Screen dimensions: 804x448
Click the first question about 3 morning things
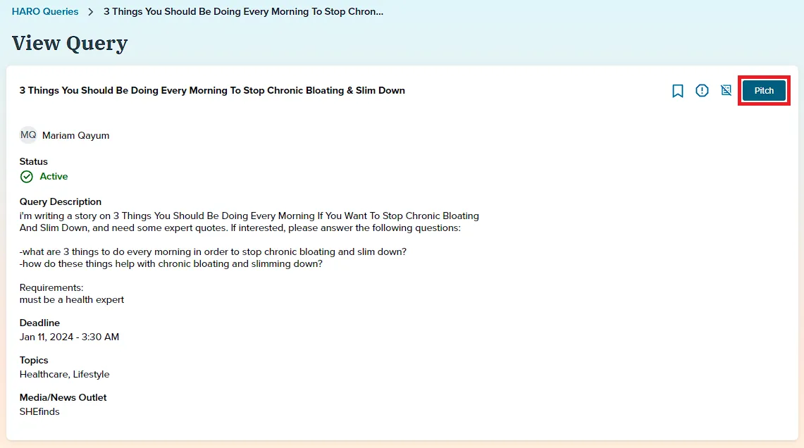[213, 251]
